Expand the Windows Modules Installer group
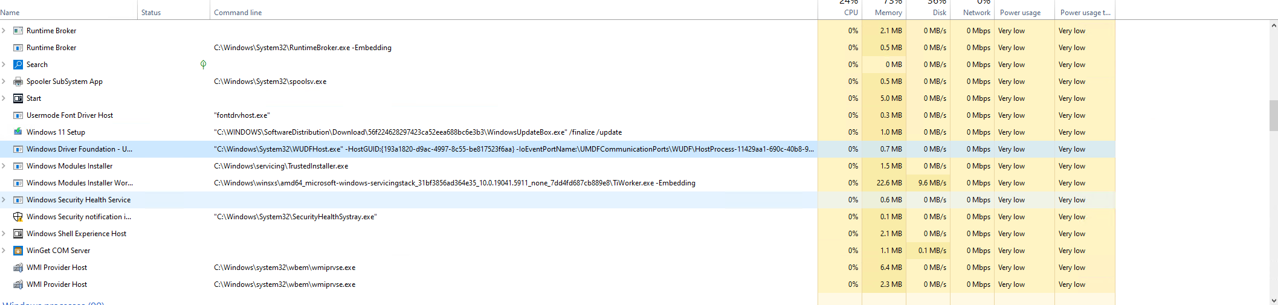The width and height of the screenshot is (1278, 305). [x=4, y=166]
